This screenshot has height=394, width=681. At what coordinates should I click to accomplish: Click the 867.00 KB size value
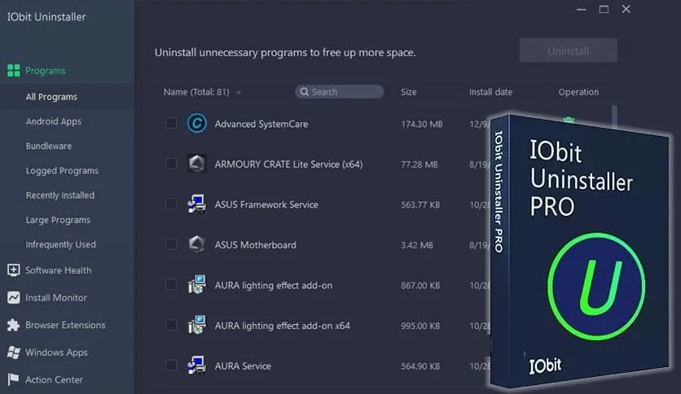click(x=420, y=286)
